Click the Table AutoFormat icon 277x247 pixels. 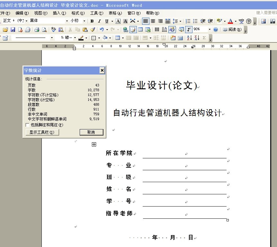pyautogui.click(x=173, y=38)
